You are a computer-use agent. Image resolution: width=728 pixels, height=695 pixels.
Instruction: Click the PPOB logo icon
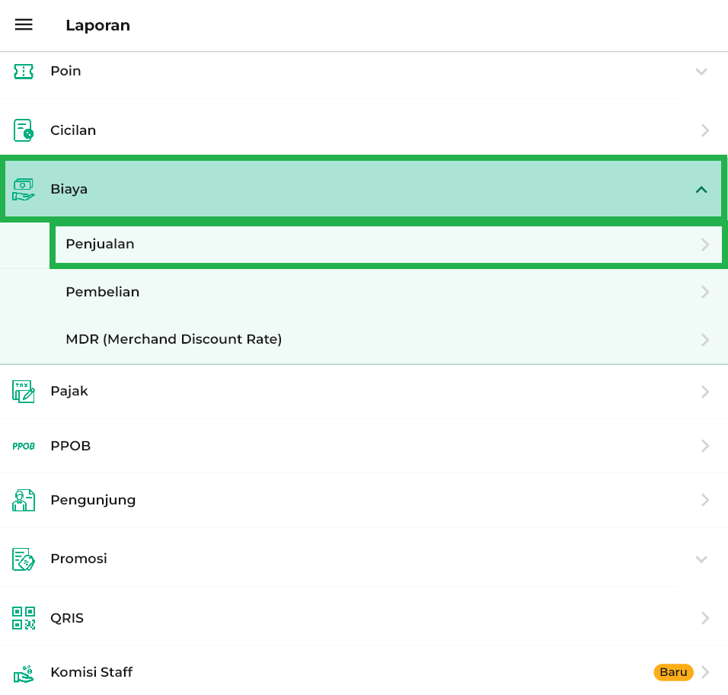(24, 446)
